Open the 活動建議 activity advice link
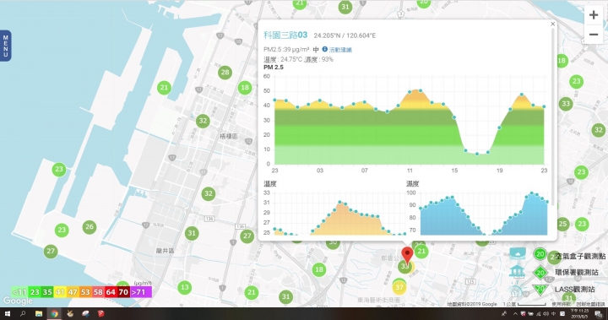 [x=340, y=50]
